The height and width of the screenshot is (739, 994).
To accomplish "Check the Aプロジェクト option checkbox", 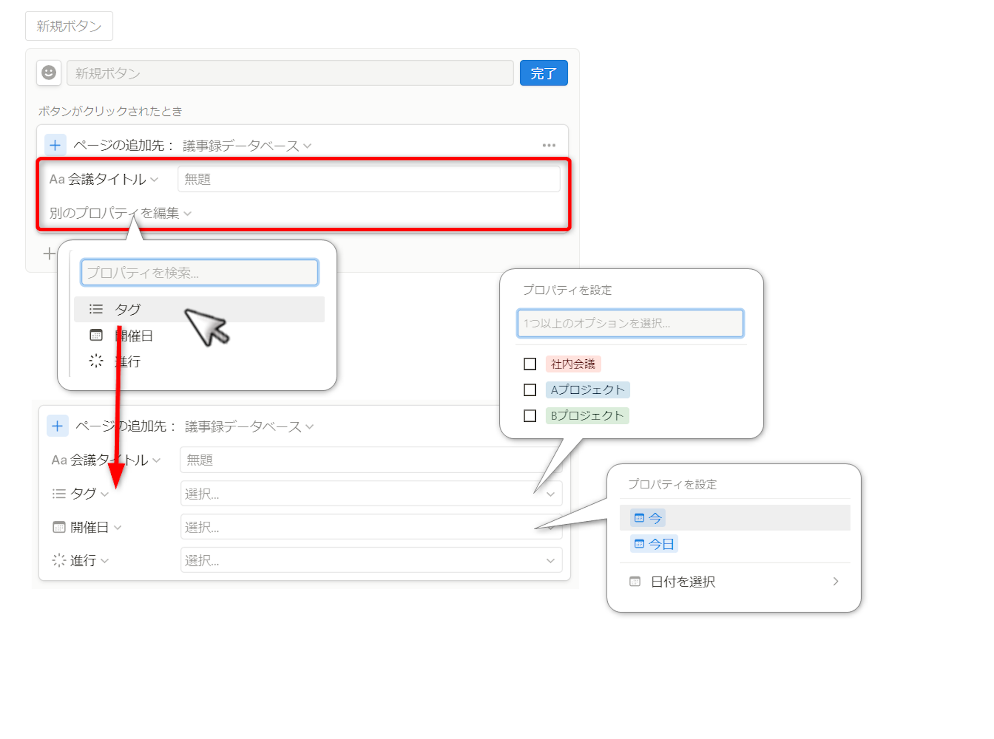I will [x=530, y=390].
